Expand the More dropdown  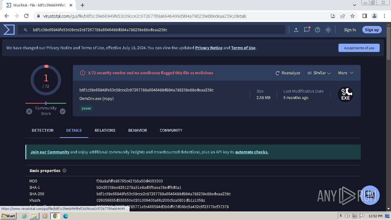pyautogui.click(x=345, y=73)
